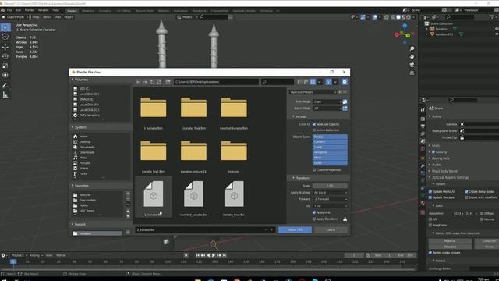Select the Cursor tool in viewport toolbar
This screenshot has height=281, width=499.
(x=5, y=37)
